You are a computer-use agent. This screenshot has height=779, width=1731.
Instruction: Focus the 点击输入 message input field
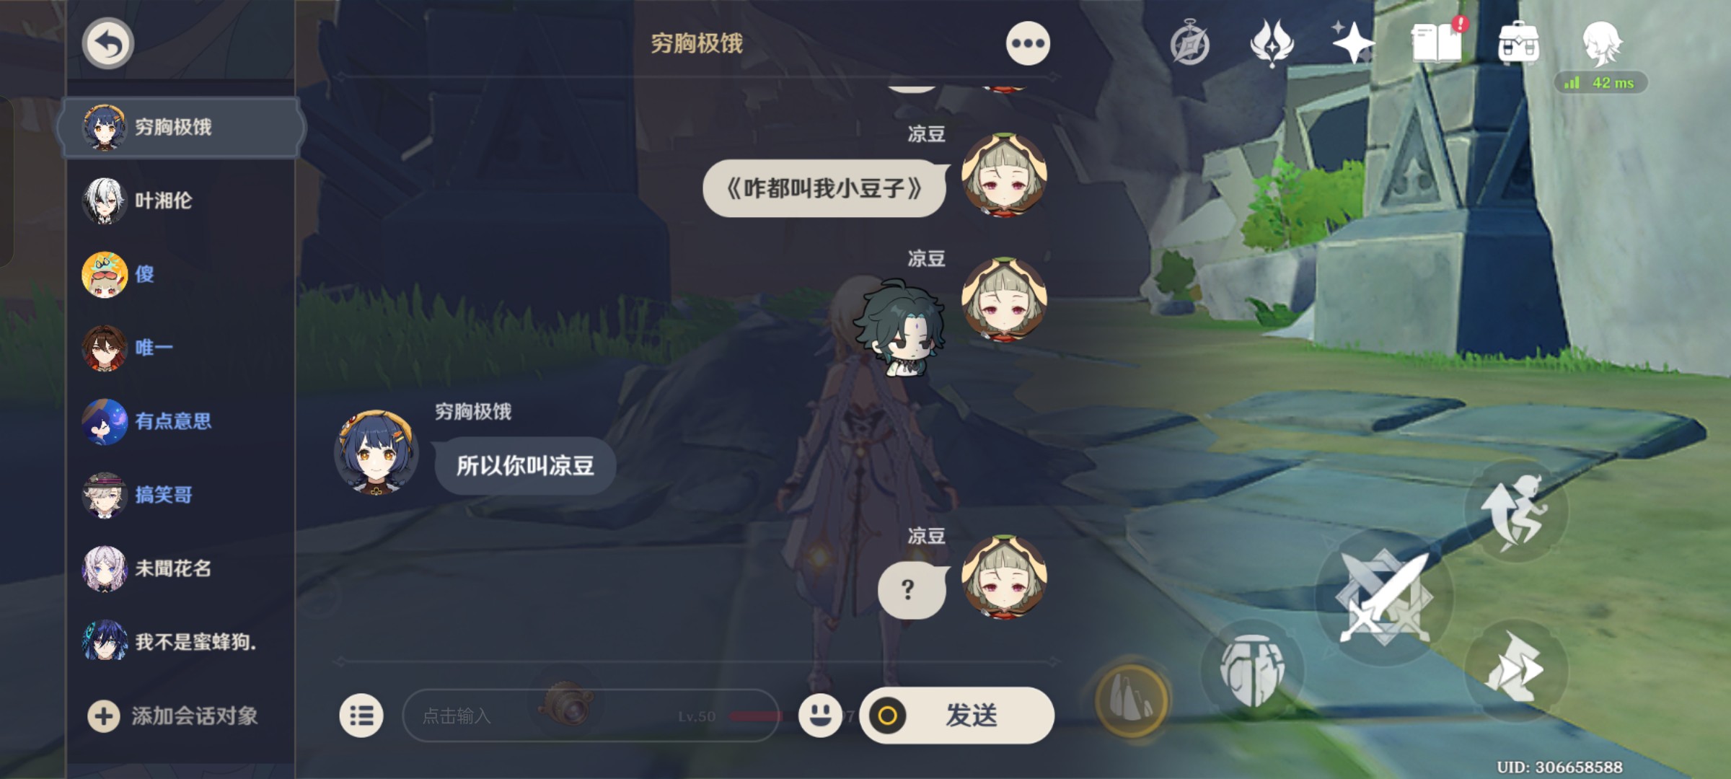coord(590,716)
